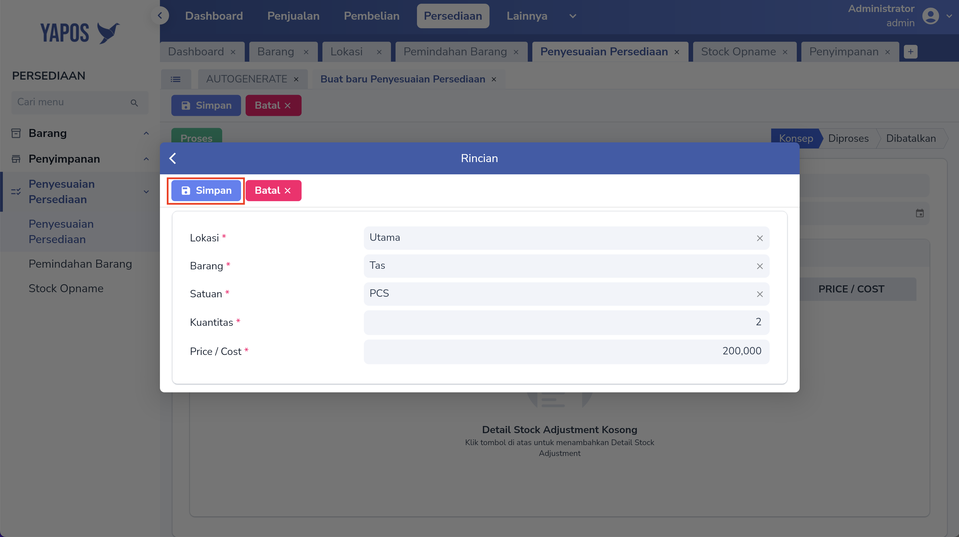959x537 pixels.
Task: Click the sidebar search magnifier icon
Action: [135, 103]
